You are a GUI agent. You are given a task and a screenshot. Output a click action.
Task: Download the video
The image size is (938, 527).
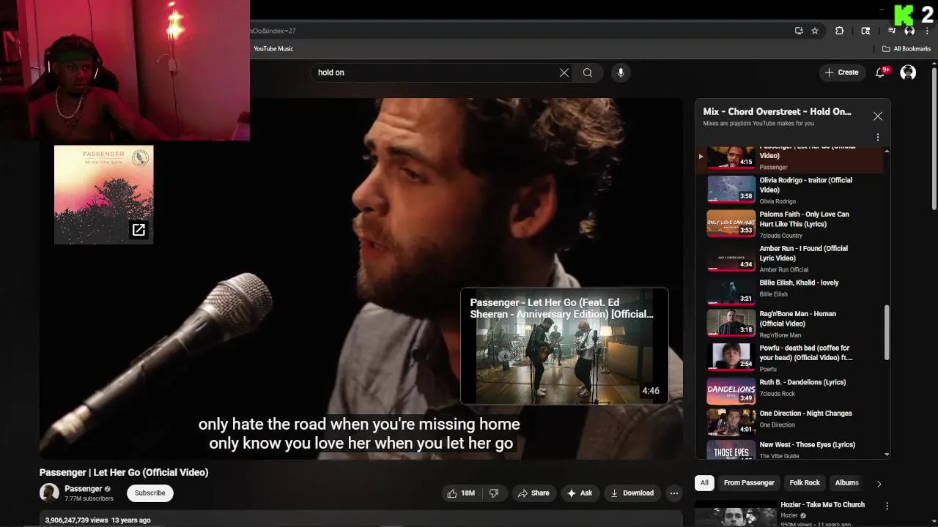[x=632, y=493]
